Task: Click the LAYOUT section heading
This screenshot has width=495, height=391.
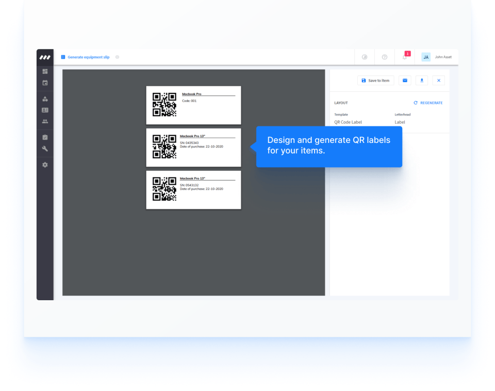Action: pos(341,103)
